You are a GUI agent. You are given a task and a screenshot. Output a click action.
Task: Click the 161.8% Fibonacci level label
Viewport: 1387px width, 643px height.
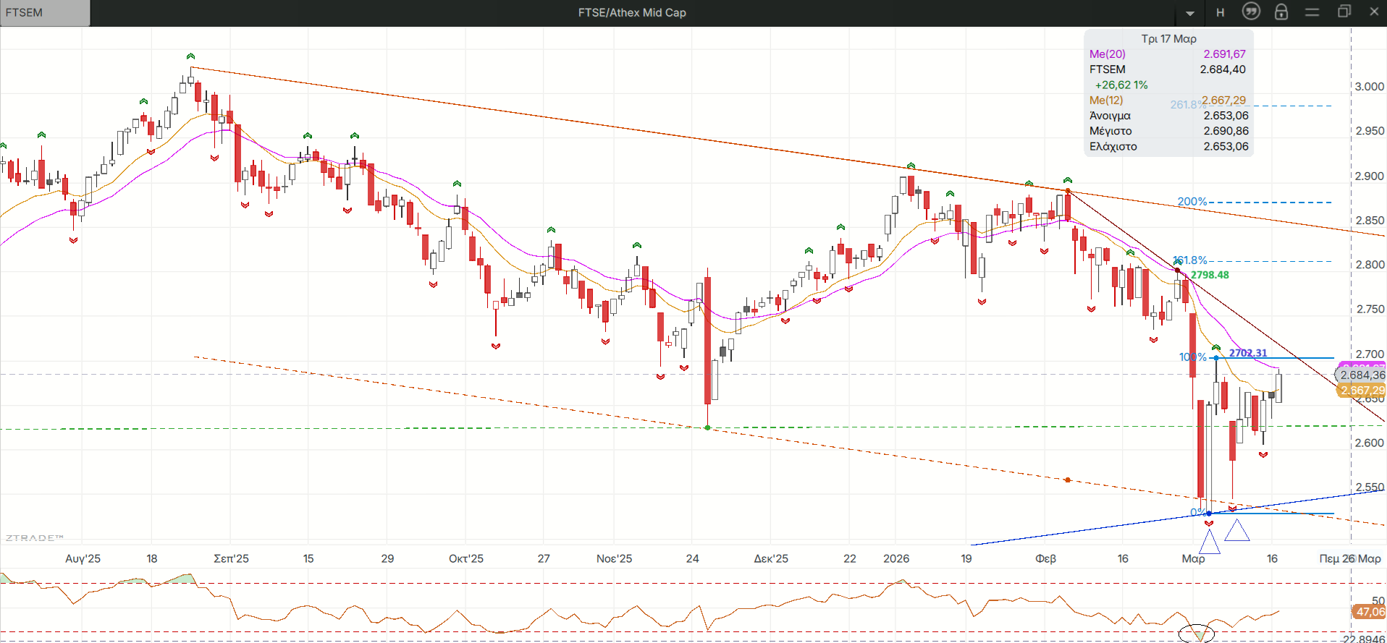[1190, 260]
